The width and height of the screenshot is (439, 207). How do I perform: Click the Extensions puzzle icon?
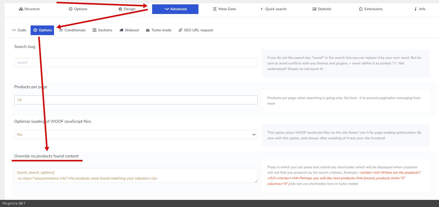pos(361,9)
